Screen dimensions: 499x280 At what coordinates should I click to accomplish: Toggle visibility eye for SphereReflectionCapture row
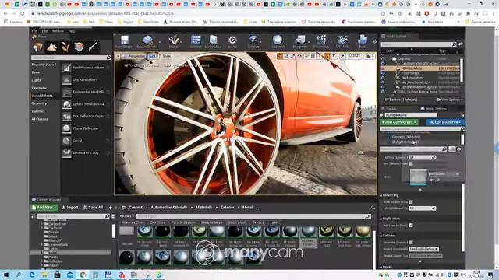point(383,87)
